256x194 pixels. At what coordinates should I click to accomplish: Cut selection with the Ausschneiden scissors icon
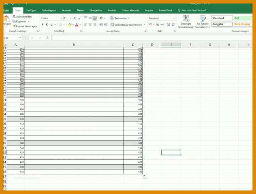click(14, 16)
